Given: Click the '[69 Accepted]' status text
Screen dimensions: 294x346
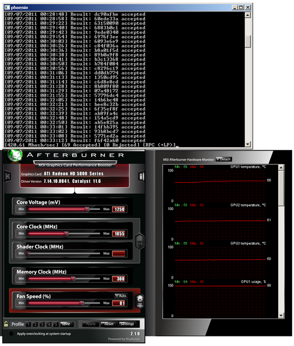Looking at the screenshot, I should (81, 145).
